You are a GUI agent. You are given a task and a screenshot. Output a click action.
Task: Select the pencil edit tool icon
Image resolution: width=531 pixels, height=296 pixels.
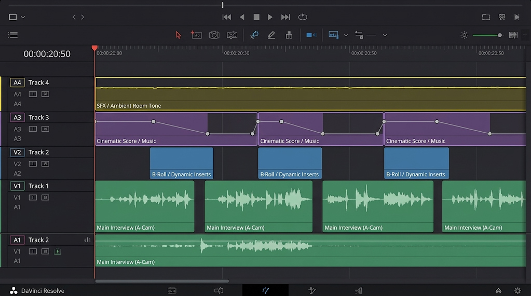(271, 35)
